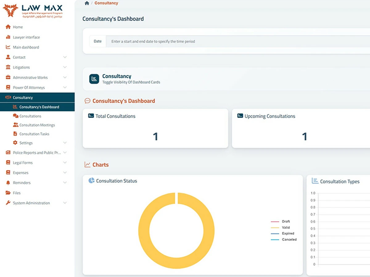
Task: Expand the Litigations menu chevron
Action: pyautogui.click(x=65, y=67)
